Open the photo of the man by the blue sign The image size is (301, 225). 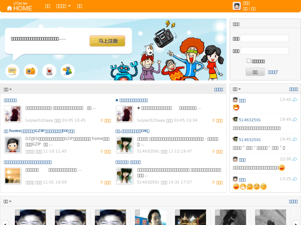click(x=151, y=217)
